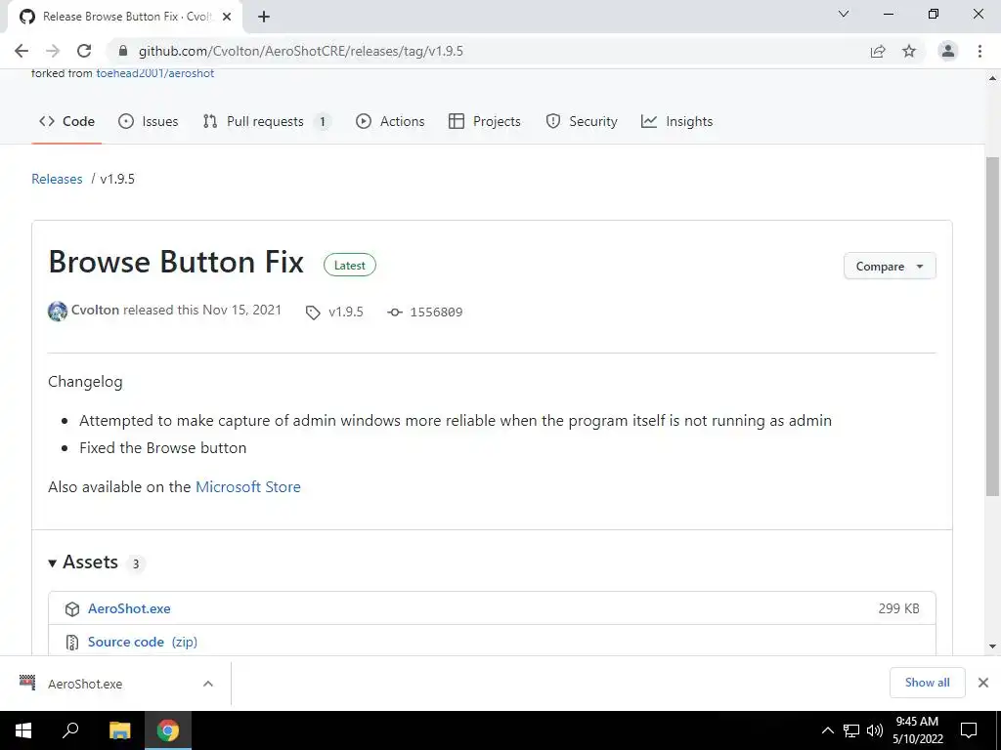1001x750 pixels.
Task: Open Windows search magnifier on taskbar
Action: click(x=70, y=730)
